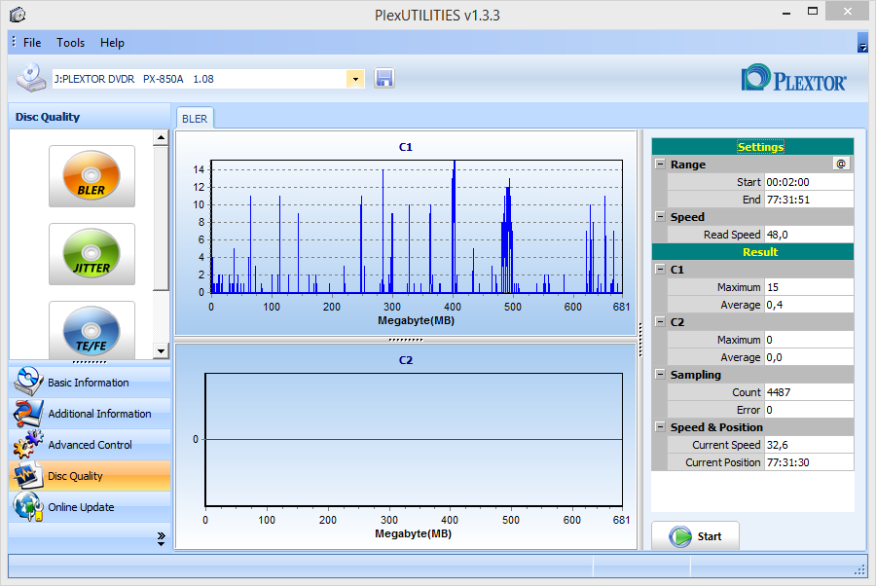Image resolution: width=876 pixels, height=586 pixels.
Task: Collapse the C1 result group
Action: [660, 270]
